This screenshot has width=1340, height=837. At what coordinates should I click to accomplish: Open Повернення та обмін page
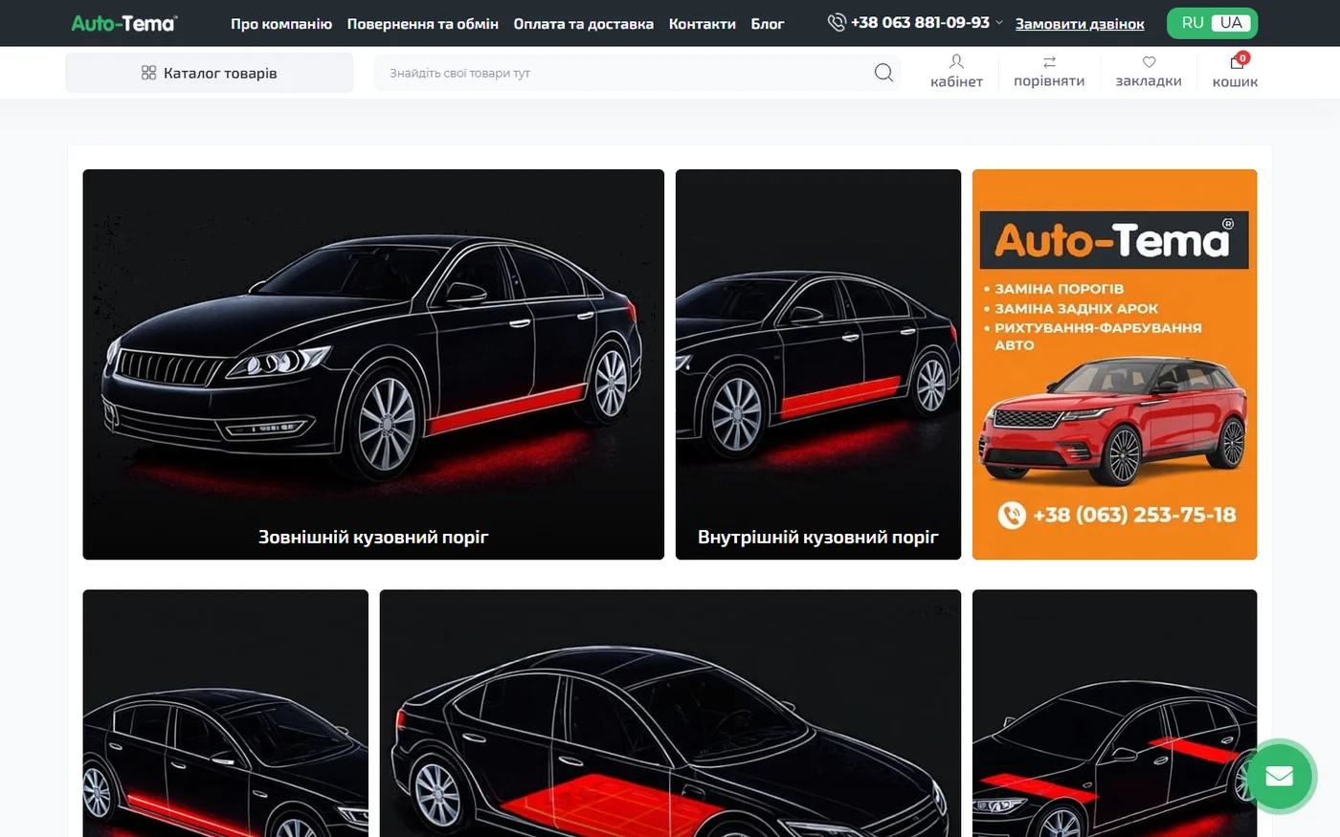pyautogui.click(x=423, y=24)
